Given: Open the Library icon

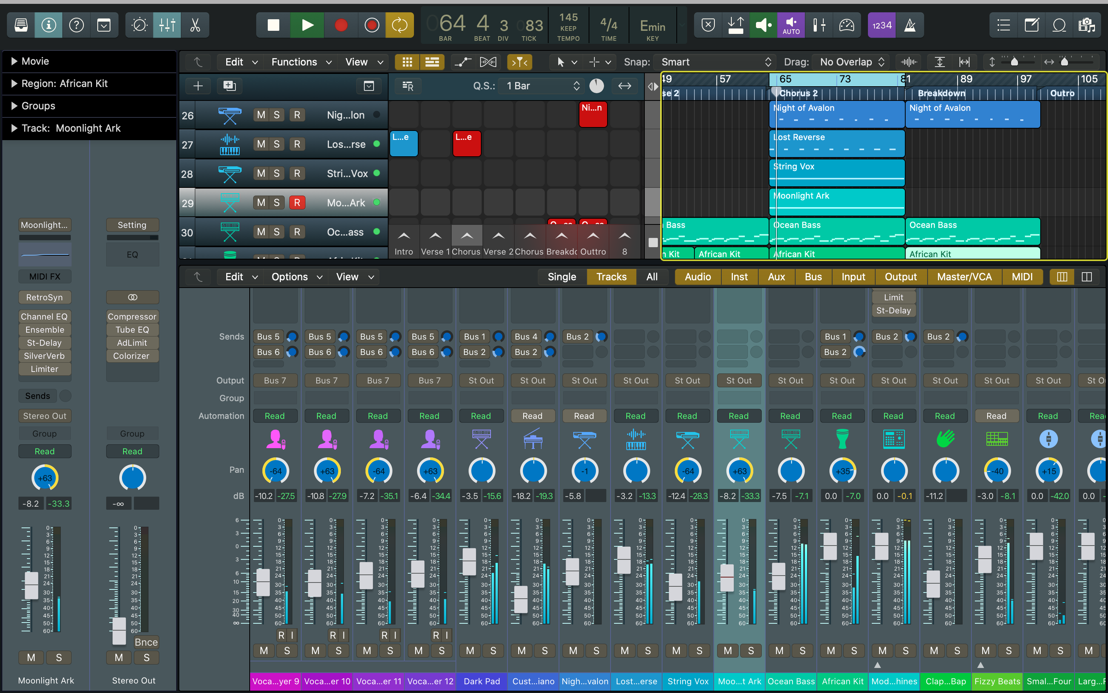Looking at the screenshot, I should coord(21,25).
